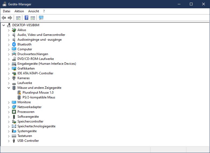Select the Kameras label
The height and width of the screenshot is (153, 210).
pos(23,78)
